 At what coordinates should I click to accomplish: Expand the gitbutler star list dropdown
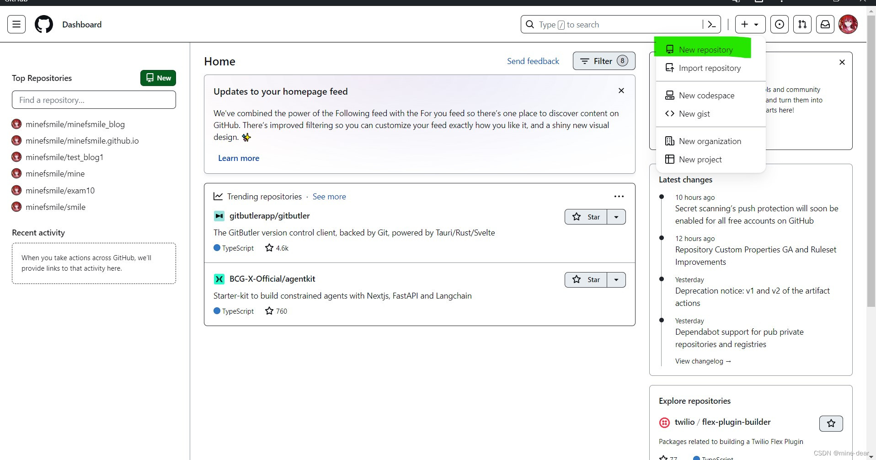pyautogui.click(x=616, y=217)
